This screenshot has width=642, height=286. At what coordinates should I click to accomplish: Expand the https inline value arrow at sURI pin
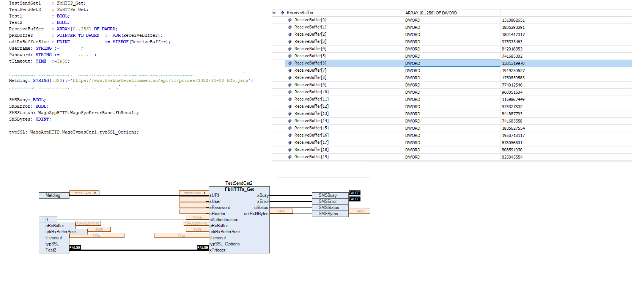[205, 193]
